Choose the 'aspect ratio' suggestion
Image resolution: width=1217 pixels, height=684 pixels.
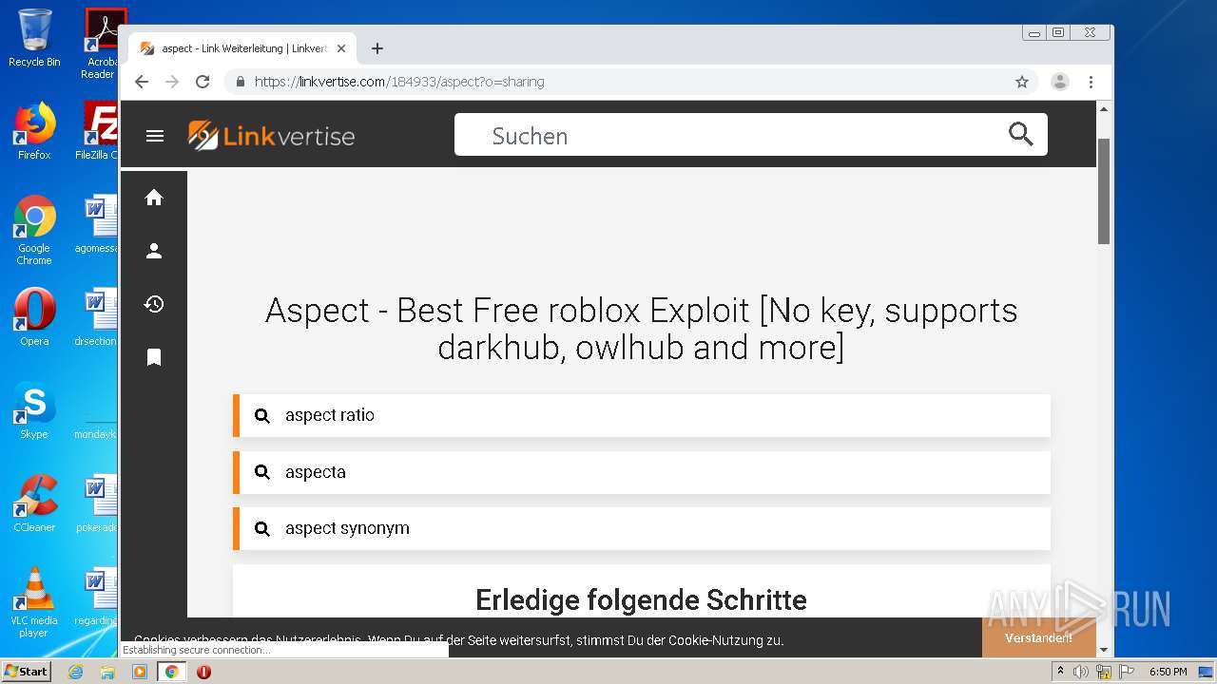click(x=642, y=415)
